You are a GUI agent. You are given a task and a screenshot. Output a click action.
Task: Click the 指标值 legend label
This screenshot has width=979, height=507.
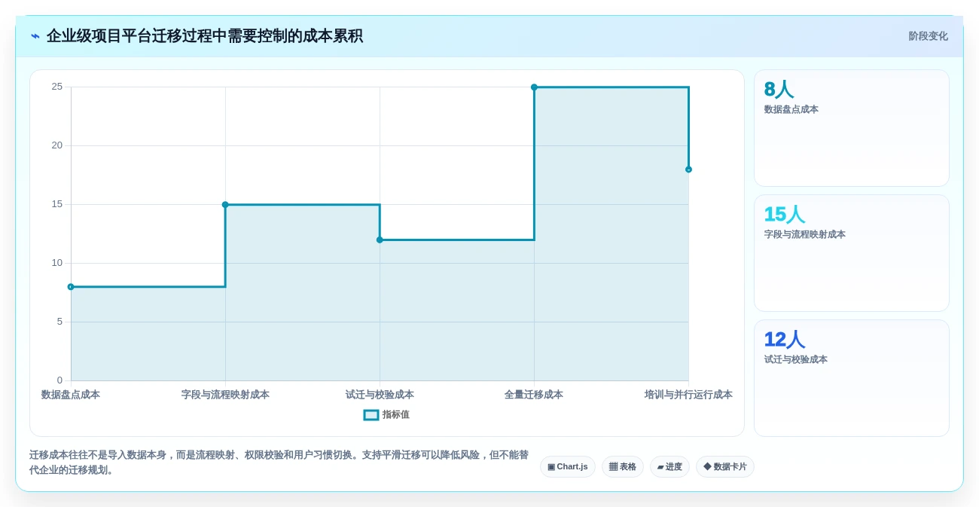pyautogui.click(x=396, y=415)
